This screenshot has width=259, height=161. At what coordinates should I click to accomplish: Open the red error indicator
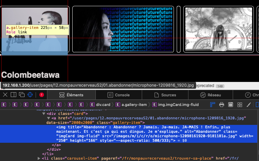click(41, 95)
